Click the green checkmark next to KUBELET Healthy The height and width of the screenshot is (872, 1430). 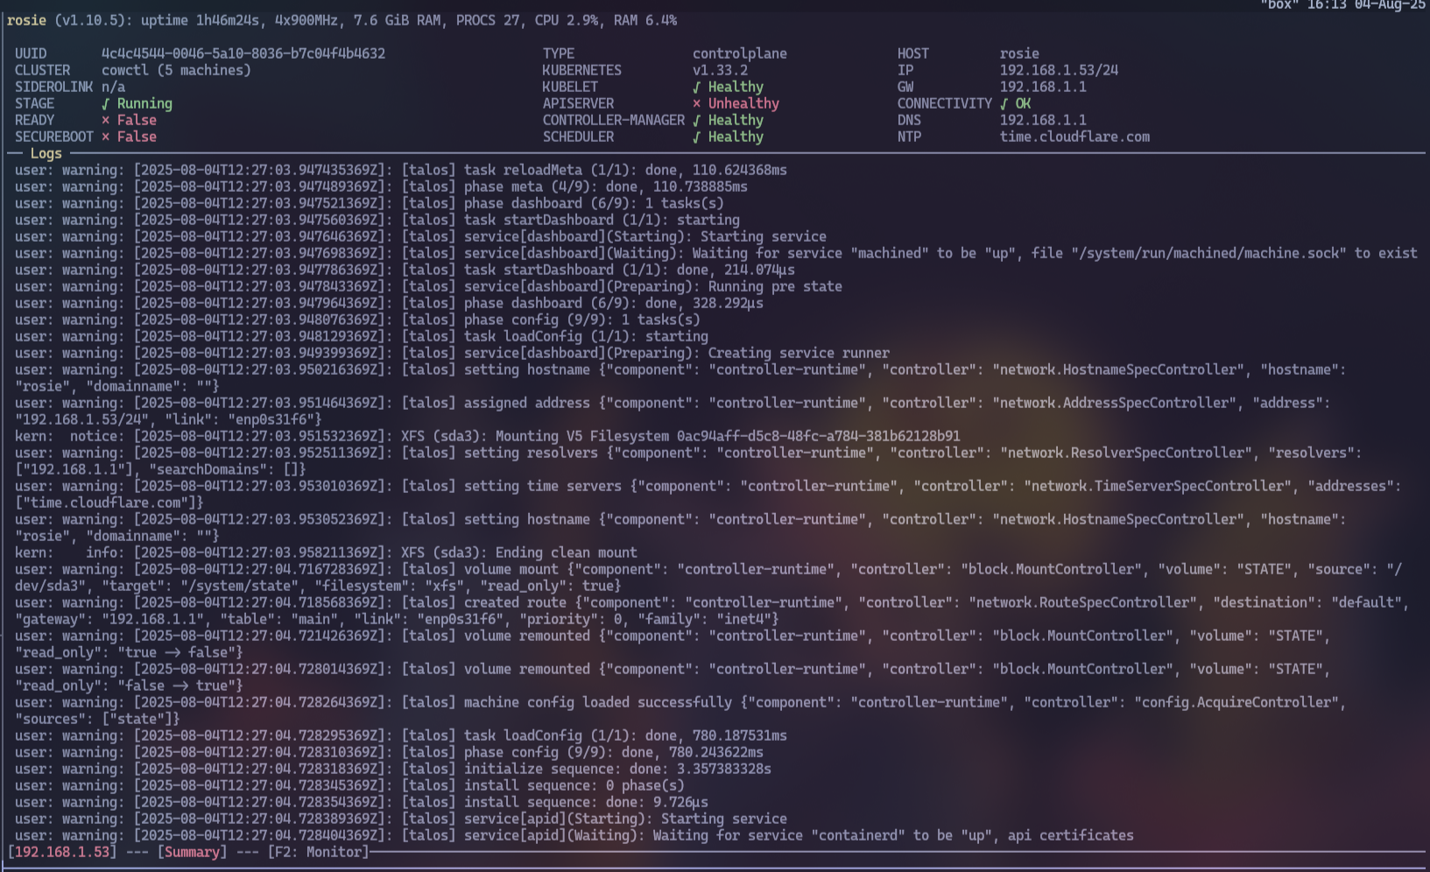[x=697, y=87]
